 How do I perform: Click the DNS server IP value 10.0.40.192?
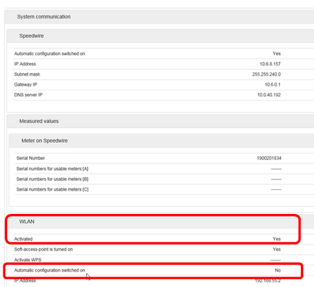(x=269, y=95)
